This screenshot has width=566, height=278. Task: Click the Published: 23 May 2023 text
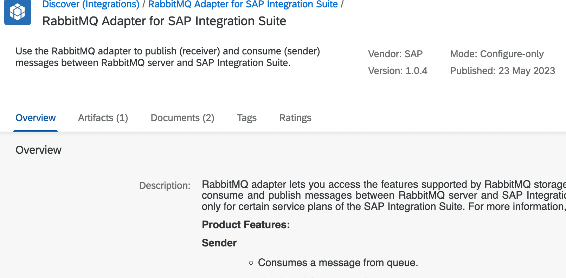(502, 71)
